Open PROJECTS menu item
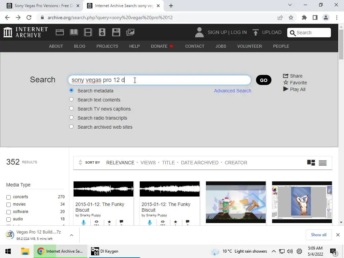344x258 pixels. tap(107, 46)
